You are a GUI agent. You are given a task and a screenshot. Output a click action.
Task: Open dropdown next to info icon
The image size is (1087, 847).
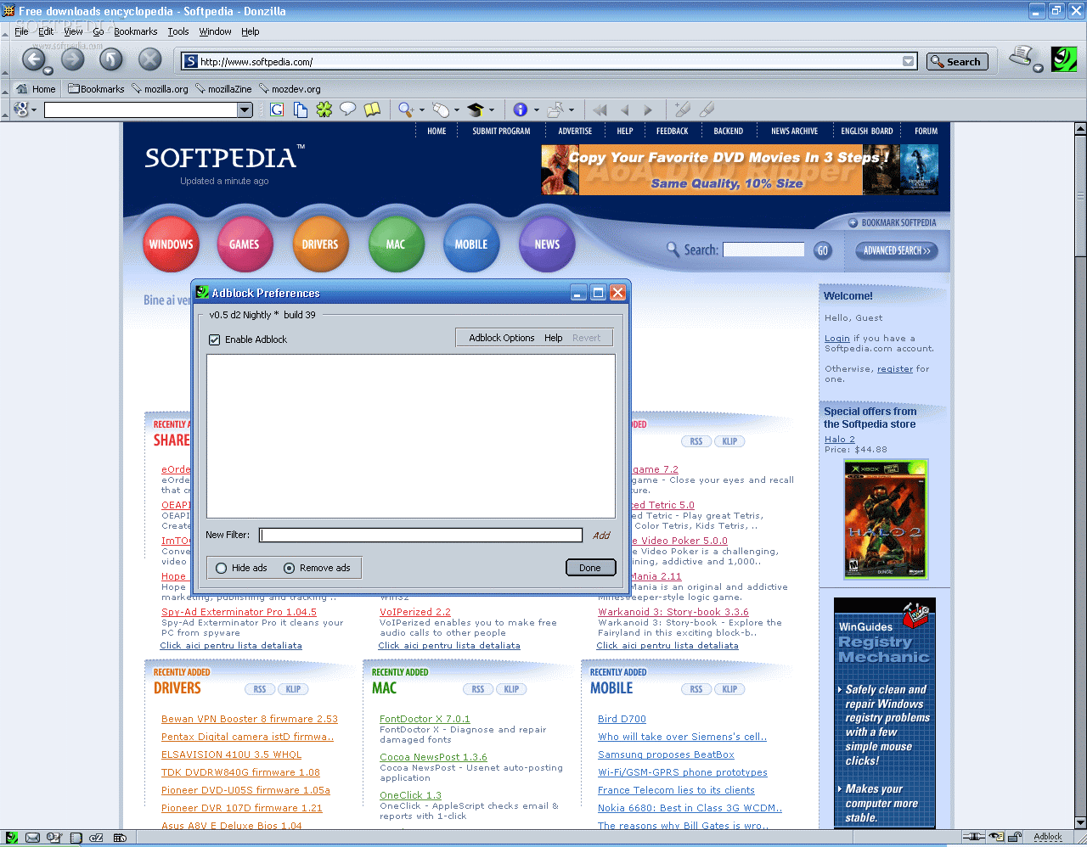[537, 110]
